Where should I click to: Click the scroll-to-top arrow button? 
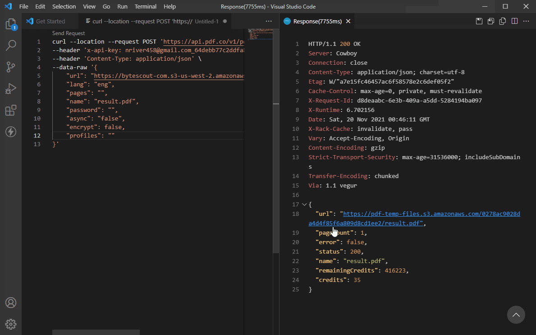click(516, 314)
